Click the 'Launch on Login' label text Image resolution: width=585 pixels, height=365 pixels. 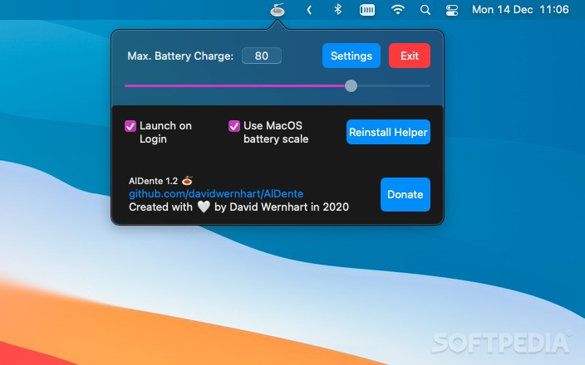(165, 132)
